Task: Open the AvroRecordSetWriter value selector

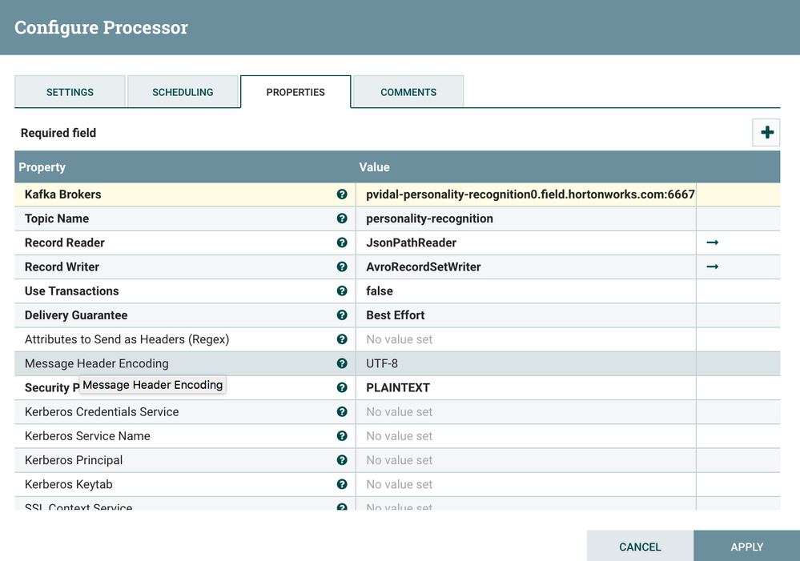Action: [526, 266]
